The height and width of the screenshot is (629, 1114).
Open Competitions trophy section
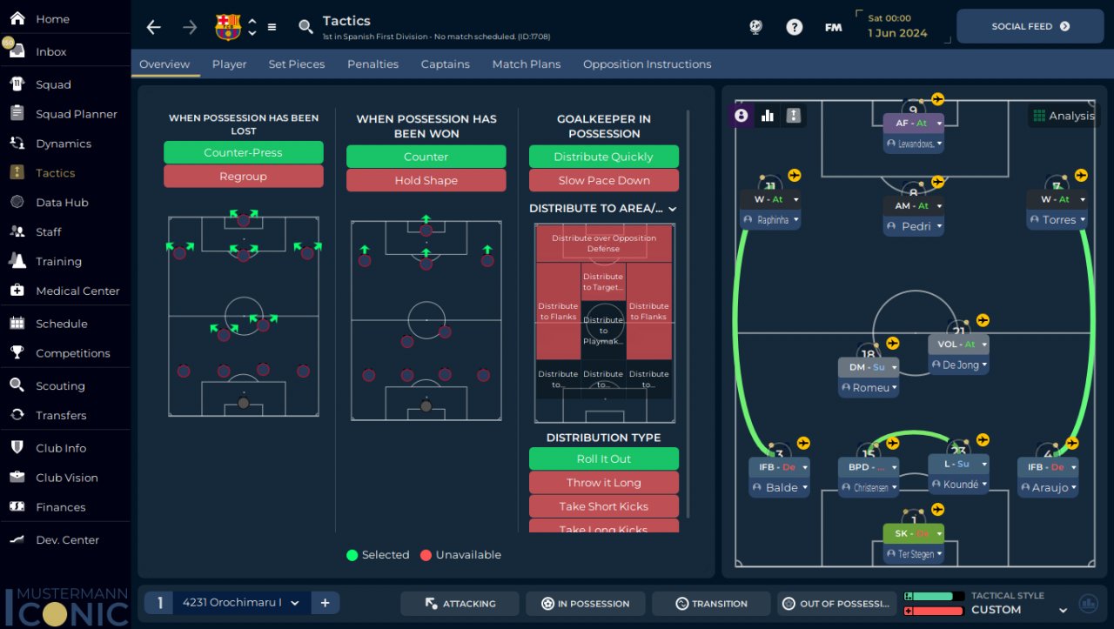click(72, 353)
